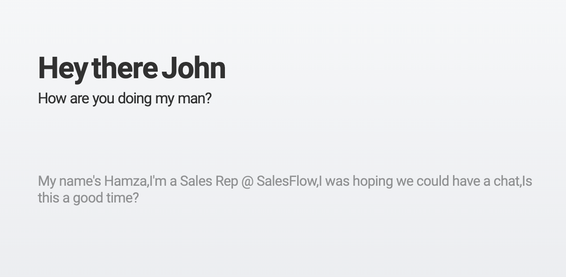Click the word "hoping" in the paragraph
This screenshot has width=566, height=277.
point(373,182)
